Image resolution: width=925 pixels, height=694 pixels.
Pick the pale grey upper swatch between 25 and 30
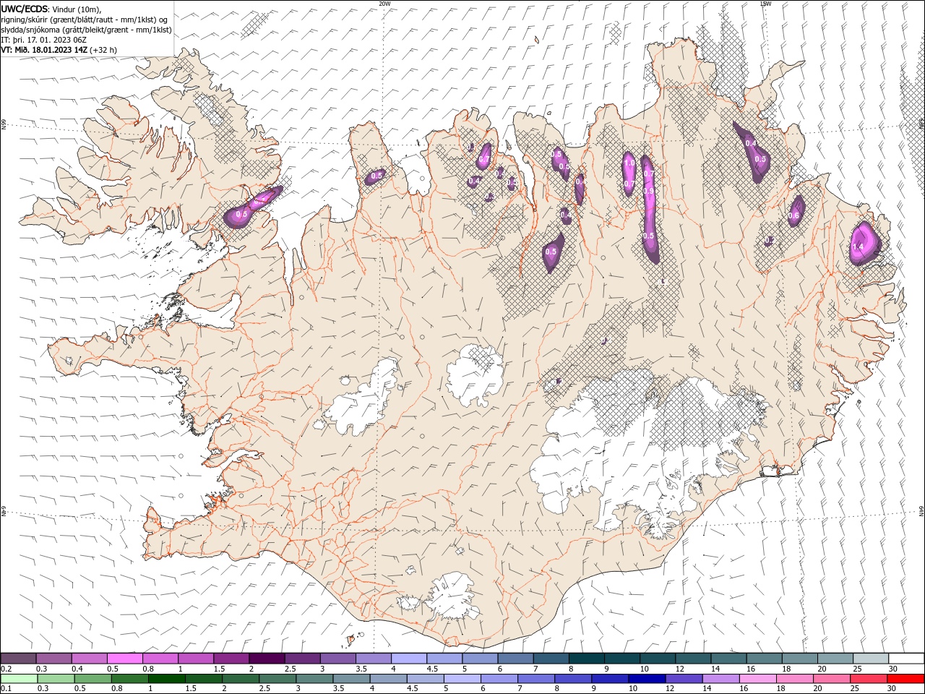pyautogui.click(x=872, y=659)
